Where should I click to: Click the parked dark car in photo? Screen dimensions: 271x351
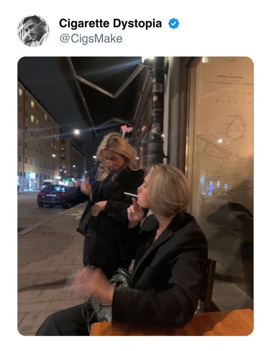[x=54, y=196]
